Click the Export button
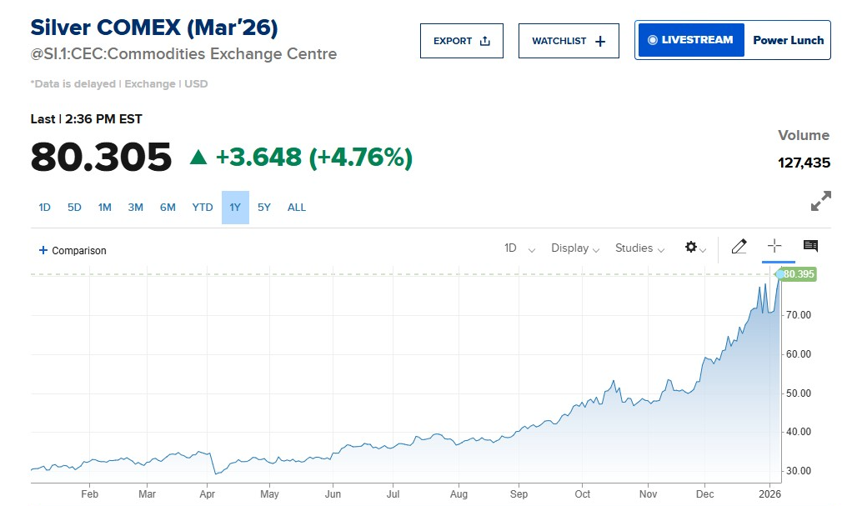This screenshot has width=842, height=506. tap(462, 41)
